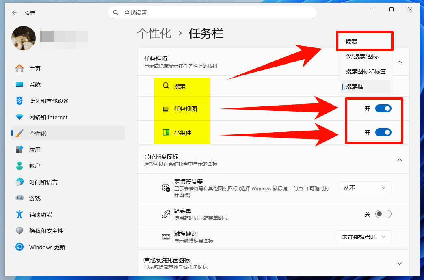Maximize the 设置 window
Image resolution: width=424 pixels, height=280 pixels.
click(x=391, y=9)
